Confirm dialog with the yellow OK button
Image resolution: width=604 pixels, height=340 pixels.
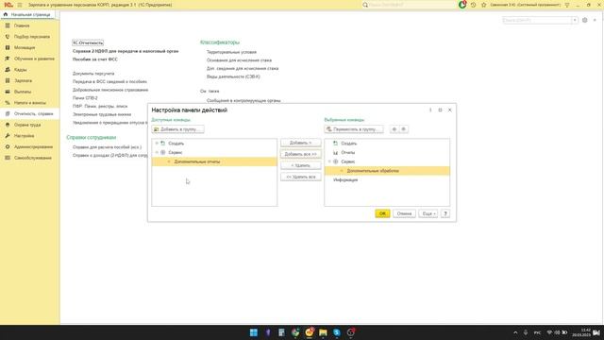point(382,213)
